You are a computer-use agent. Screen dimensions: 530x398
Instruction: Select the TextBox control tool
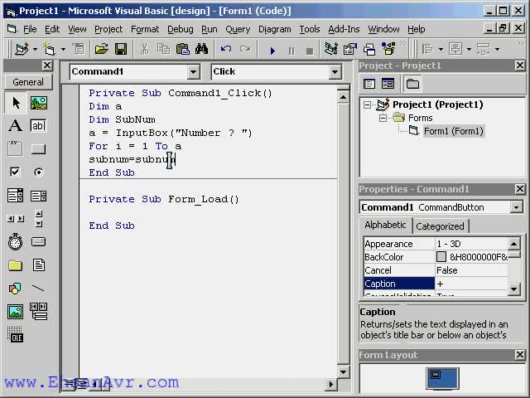(39, 126)
